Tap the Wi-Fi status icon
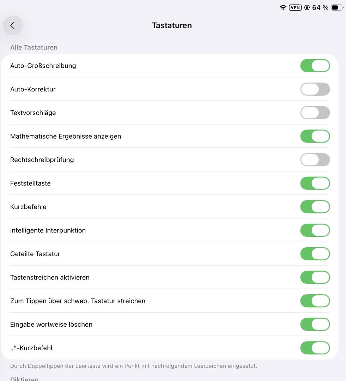 [283, 7]
